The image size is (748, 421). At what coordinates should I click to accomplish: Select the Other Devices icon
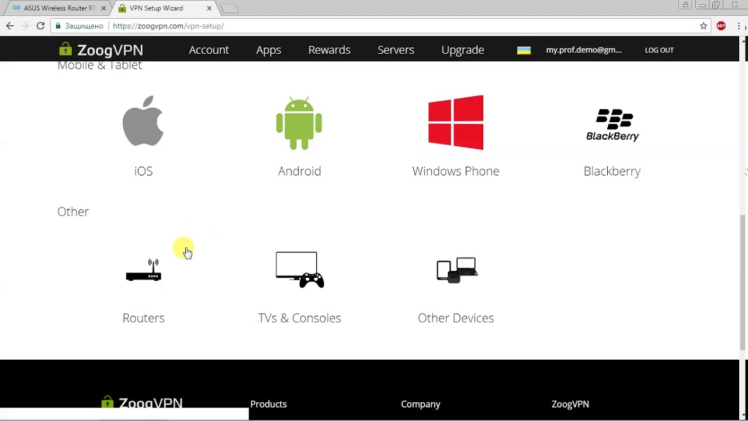coord(456,270)
